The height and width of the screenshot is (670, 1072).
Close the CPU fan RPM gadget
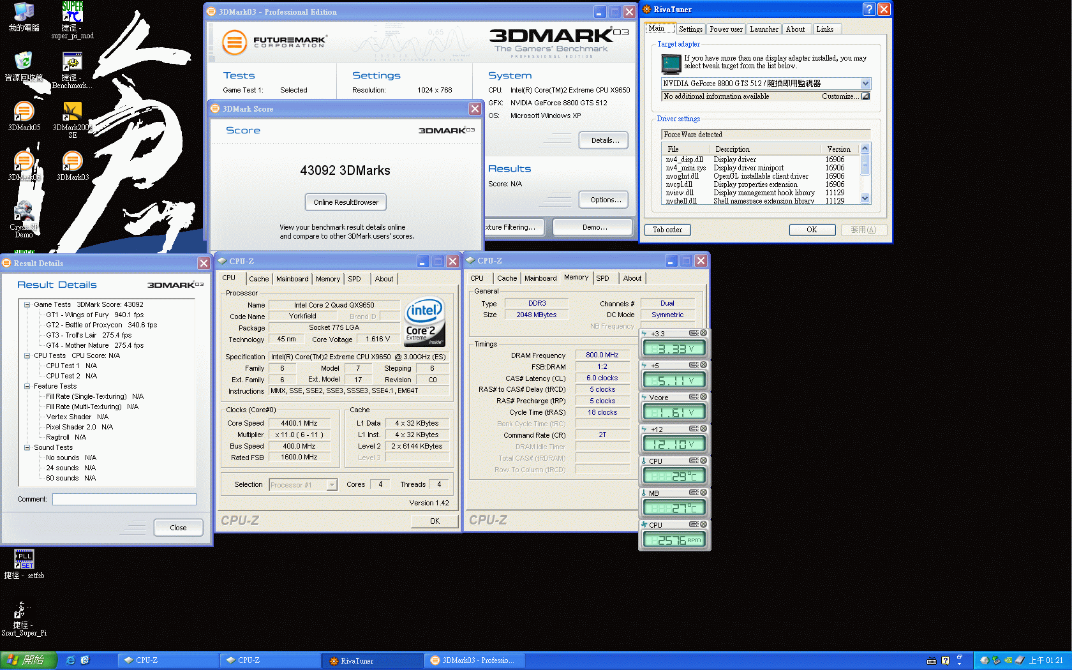703,525
